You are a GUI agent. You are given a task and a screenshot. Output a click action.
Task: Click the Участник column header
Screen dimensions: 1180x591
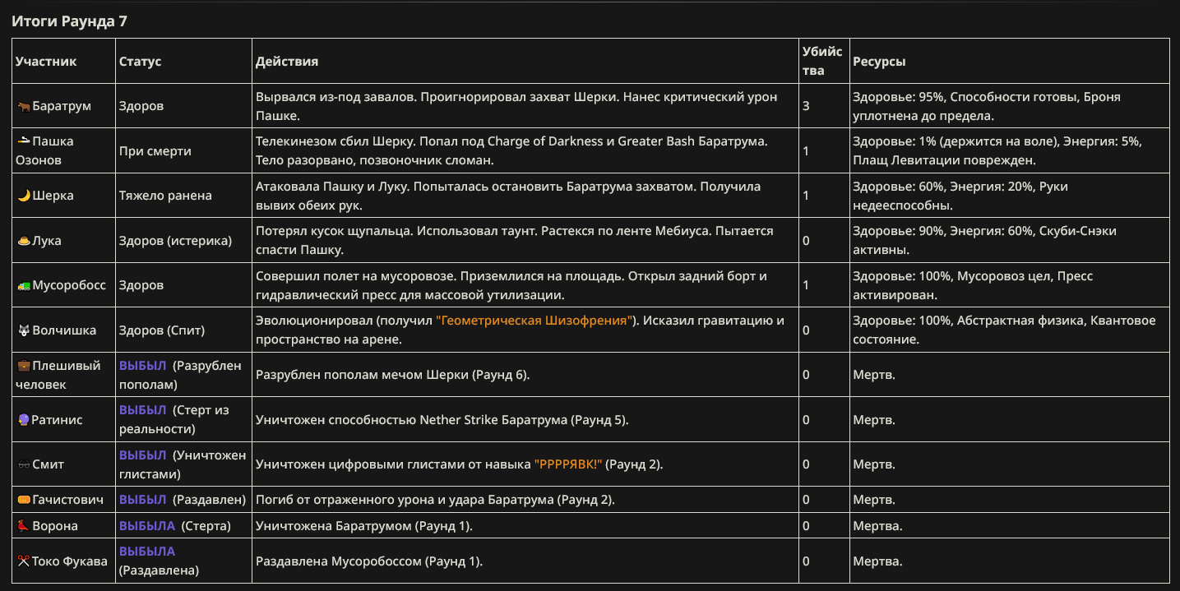46,62
